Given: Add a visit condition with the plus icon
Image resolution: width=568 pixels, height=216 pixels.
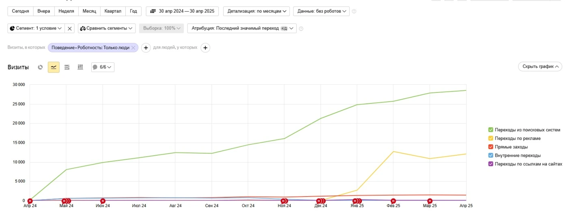Looking at the screenshot, I should point(146,48).
